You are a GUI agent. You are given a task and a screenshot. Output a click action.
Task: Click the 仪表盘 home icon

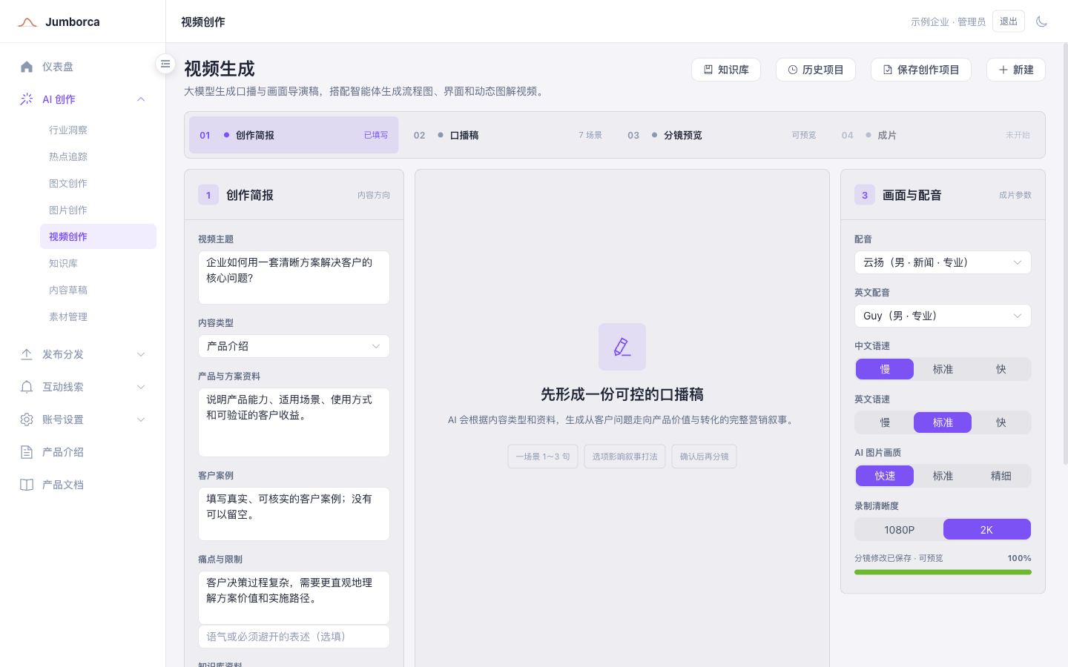coord(27,67)
